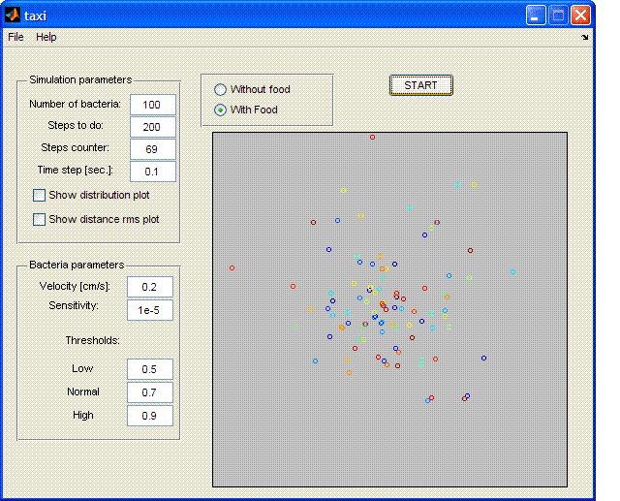Click the Low threshold field
The image size is (620, 501).
tap(150, 369)
